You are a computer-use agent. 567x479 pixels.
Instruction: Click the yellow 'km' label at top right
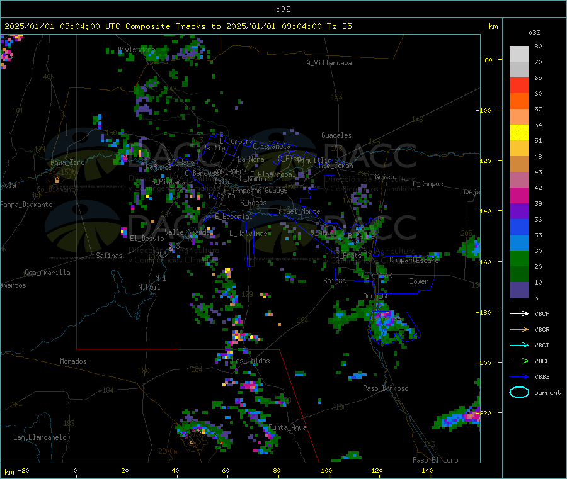493,26
